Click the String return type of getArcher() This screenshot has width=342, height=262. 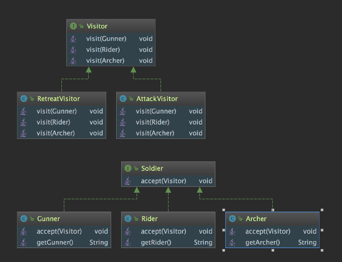(x=307, y=243)
